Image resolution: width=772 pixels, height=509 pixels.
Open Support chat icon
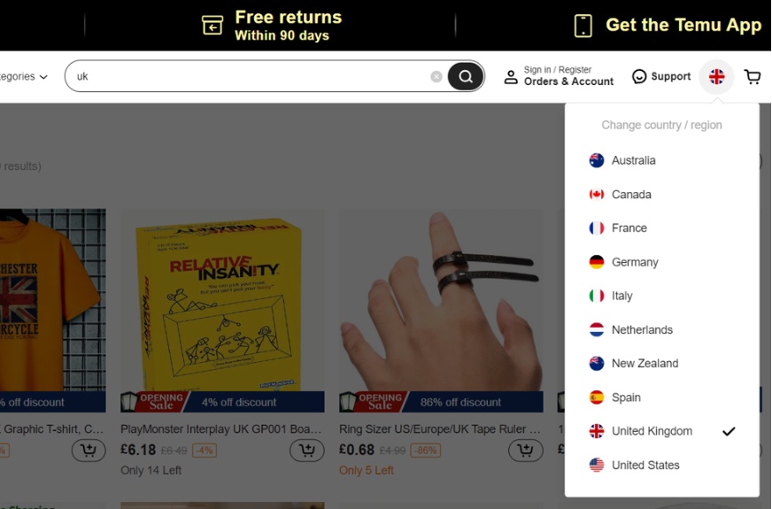click(x=639, y=76)
